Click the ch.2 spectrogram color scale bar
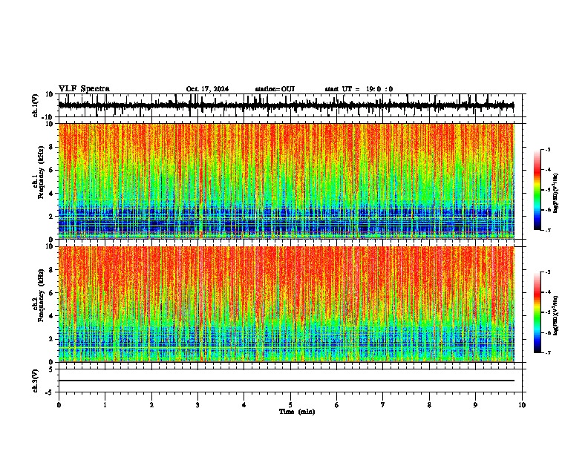This screenshot has height=454, width=588. [x=538, y=312]
